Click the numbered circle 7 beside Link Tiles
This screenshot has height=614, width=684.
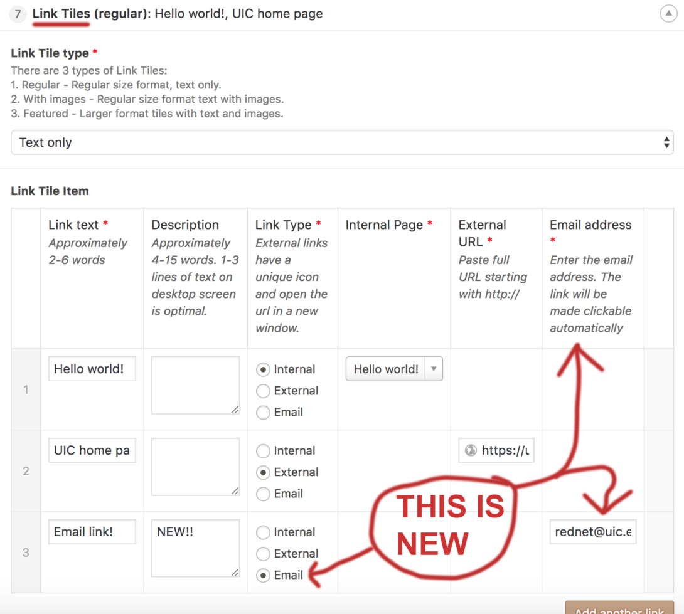[17, 13]
